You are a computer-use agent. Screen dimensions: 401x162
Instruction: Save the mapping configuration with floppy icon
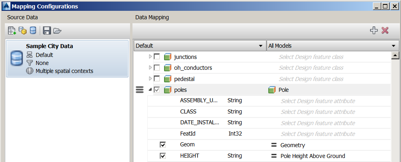coord(47,30)
